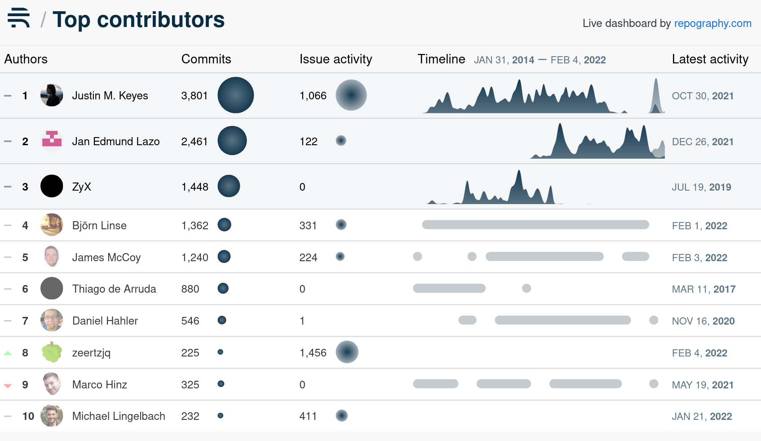Click the green up arrow beside rank 8
Viewport: 761px width, 441px height.
8,353
